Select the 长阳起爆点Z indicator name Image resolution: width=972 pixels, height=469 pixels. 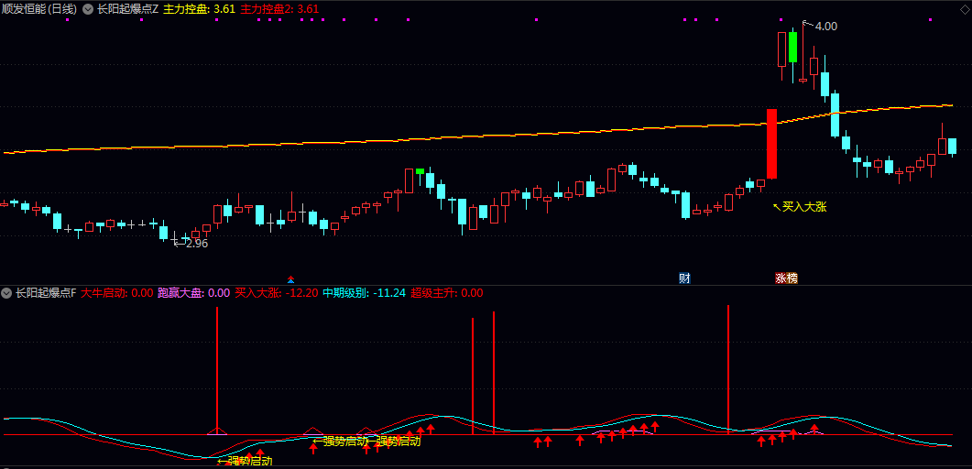click(127, 9)
